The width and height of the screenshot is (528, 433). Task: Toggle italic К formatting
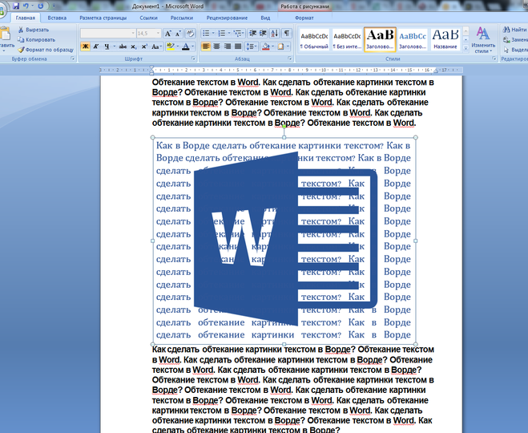coord(96,47)
